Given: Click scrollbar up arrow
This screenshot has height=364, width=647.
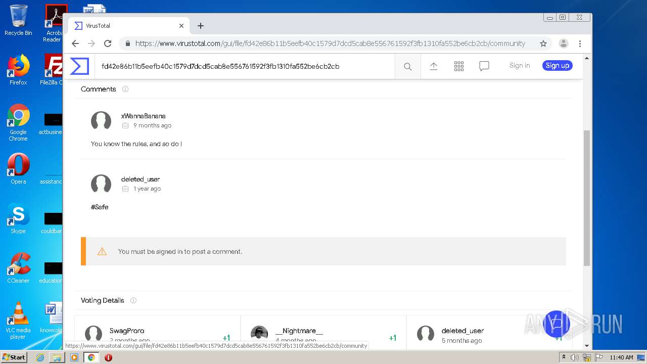Looking at the screenshot, I should [x=587, y=58].
